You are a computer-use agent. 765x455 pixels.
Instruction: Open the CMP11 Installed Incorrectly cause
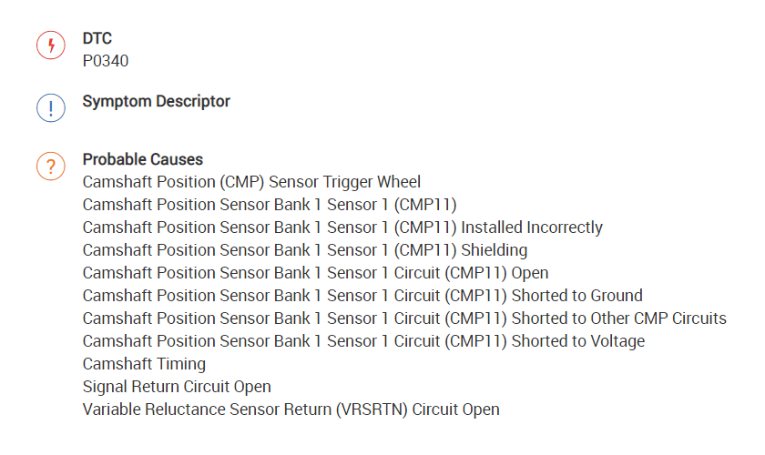click(342, 227)
